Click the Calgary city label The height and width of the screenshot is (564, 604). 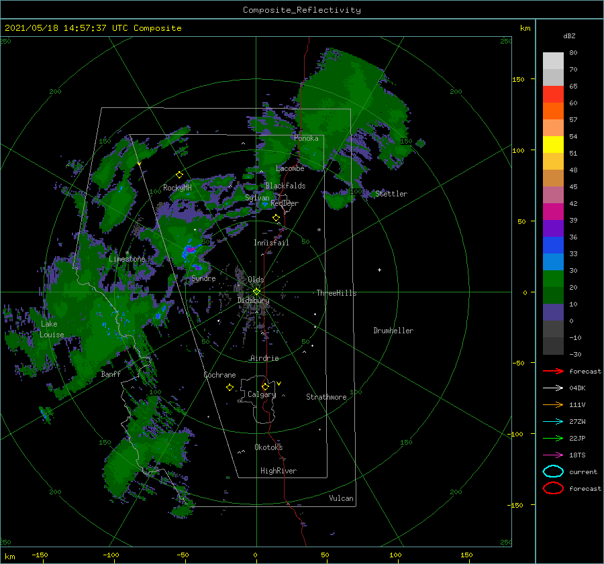(x=262, y=394)
